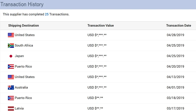Image resolution: width=196 pixels, height=112 pixels.
Task: Click the Japan flag icon
Action: click(x=11, y=56)
